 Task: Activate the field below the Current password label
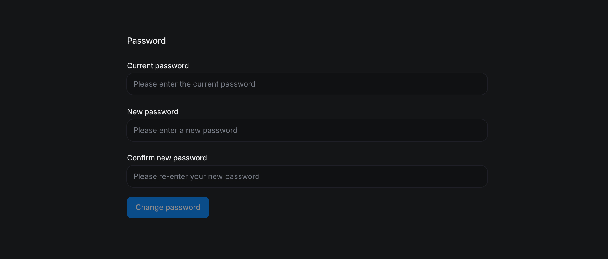pyautogui.click(x=307, y=84)
